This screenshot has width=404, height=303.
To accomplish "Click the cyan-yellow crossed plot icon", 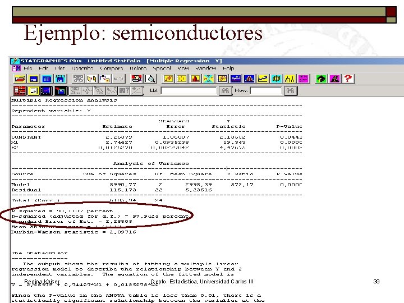I will click(x=209, y=79).
